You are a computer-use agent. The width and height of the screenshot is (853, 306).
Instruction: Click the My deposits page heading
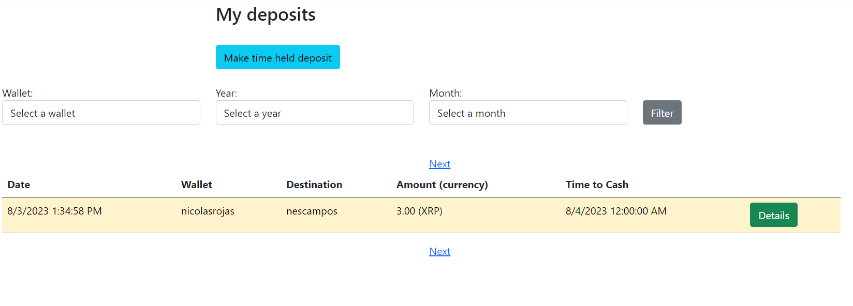266,14
